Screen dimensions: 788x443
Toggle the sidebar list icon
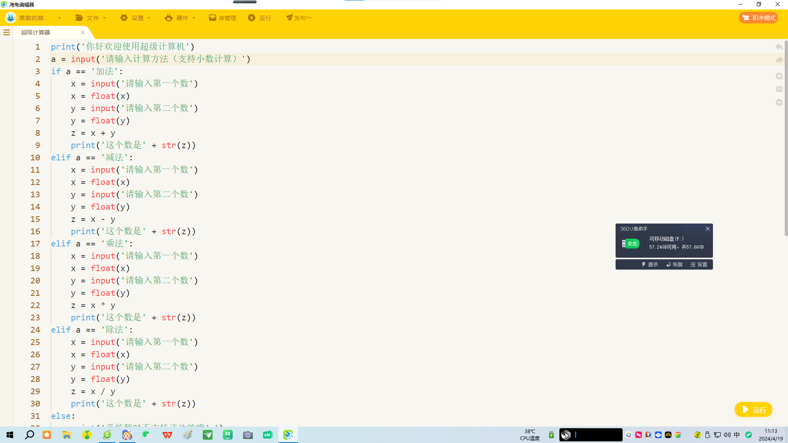pyautogui.click(x=7, y=32)
